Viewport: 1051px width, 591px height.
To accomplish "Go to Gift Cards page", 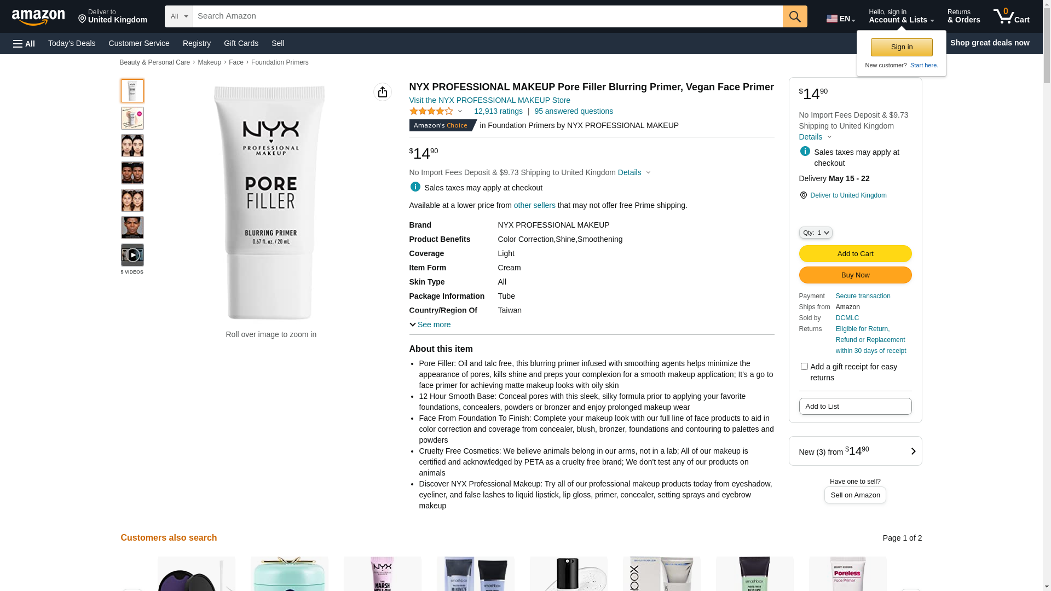I will pos(241,43).
